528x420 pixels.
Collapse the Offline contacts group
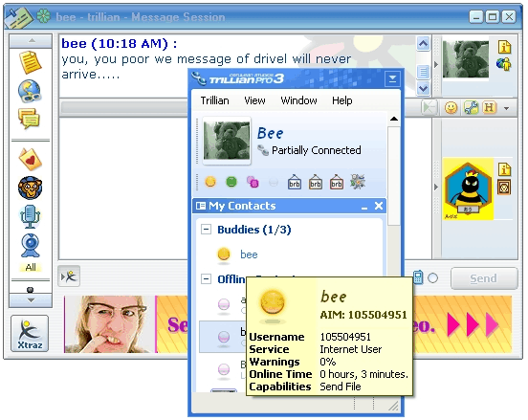pos(206,278)
